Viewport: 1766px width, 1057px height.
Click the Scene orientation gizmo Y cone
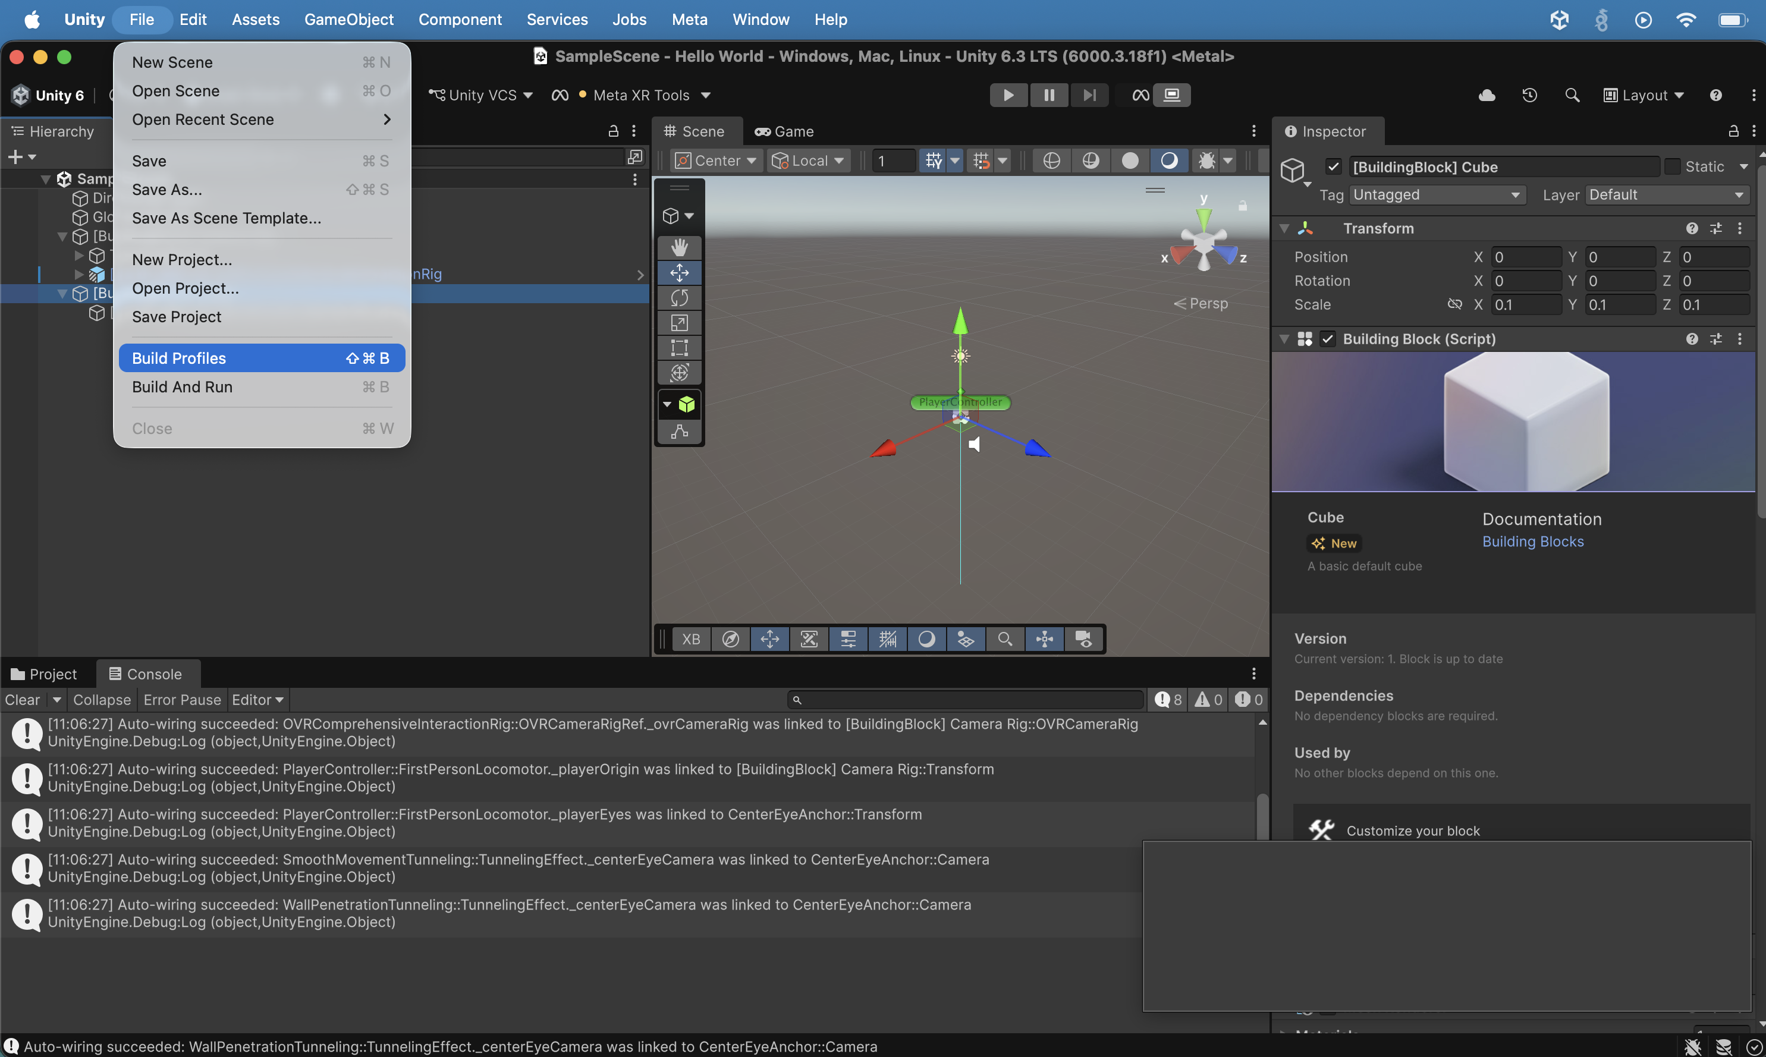1203,219
